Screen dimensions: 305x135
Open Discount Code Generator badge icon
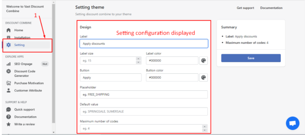pos(9,71)
